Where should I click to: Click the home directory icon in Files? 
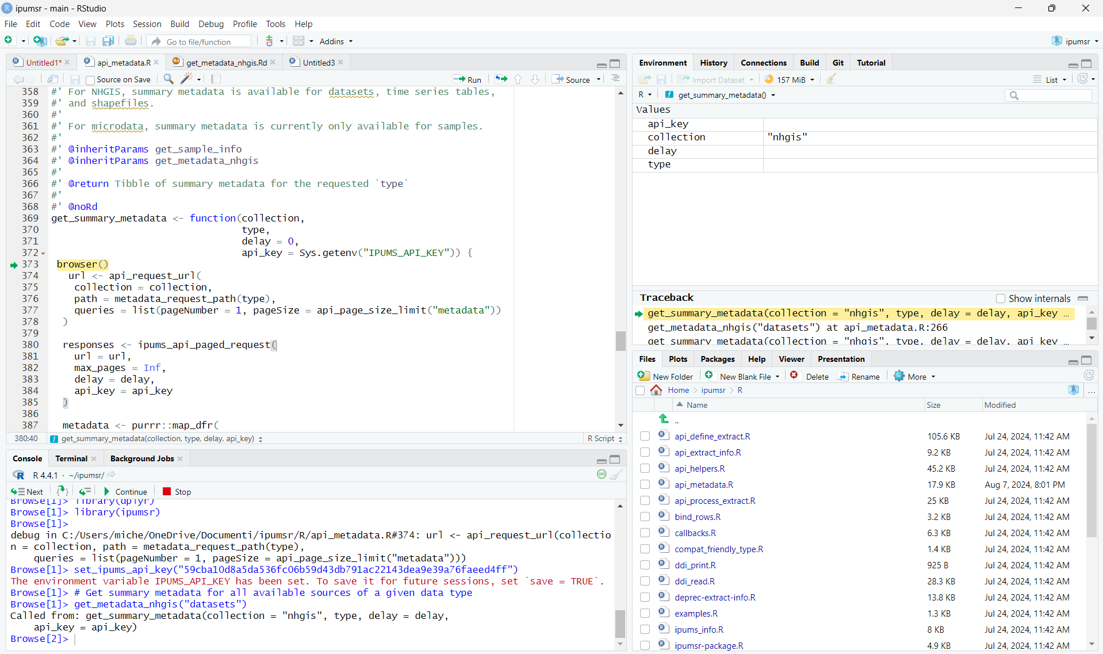click(x=656, y=391)
